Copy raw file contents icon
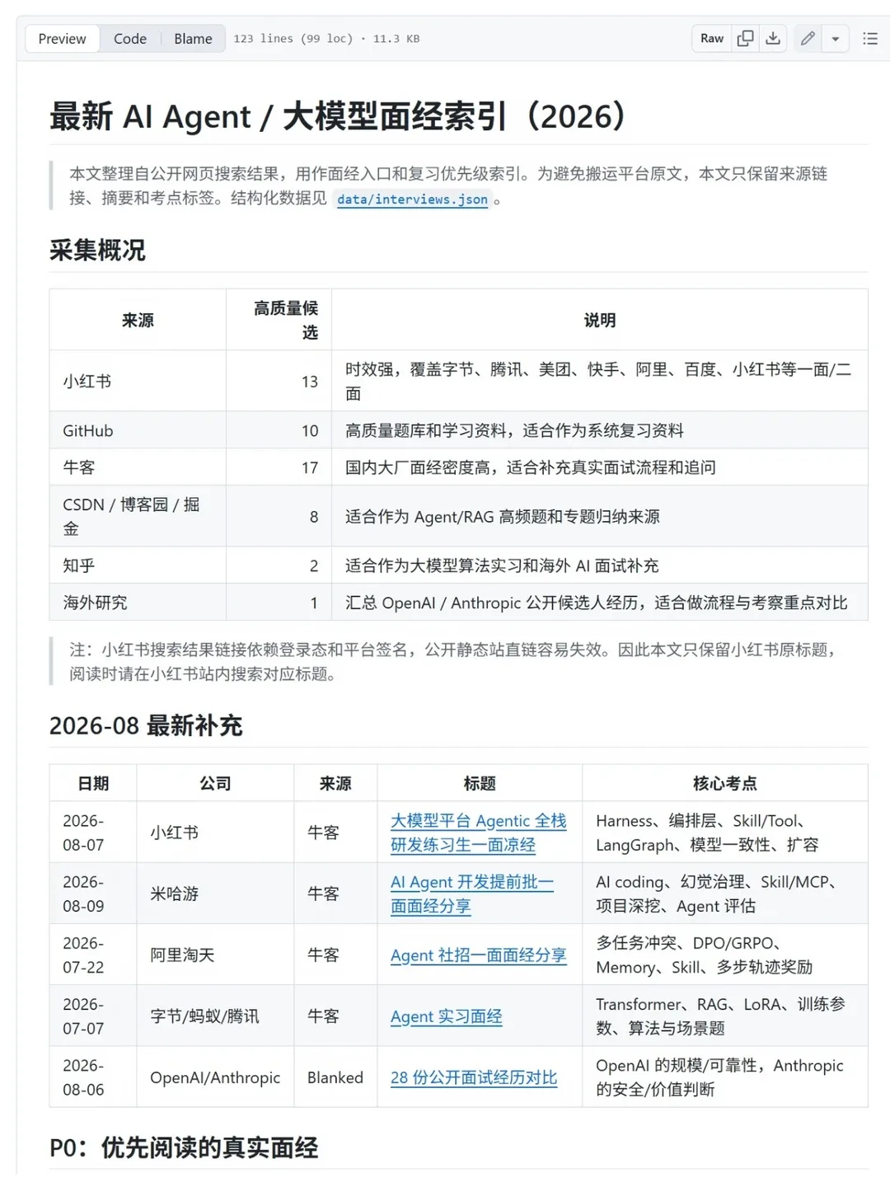This screenshot has width=890, height=1187. click(745, 39)
